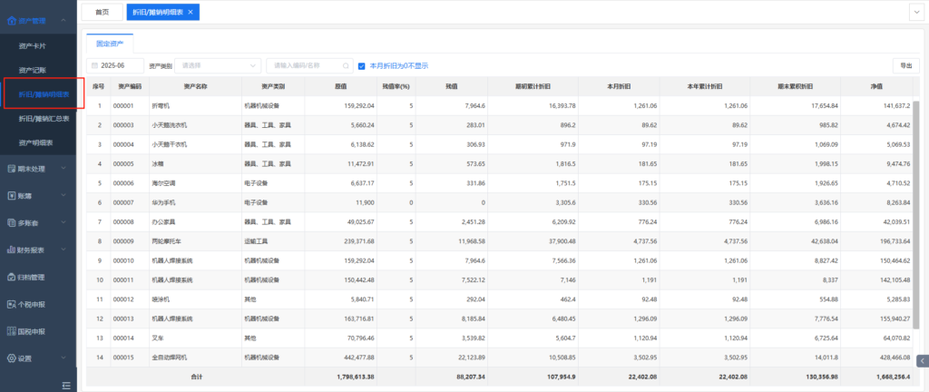
Task: Open 资产卡片 in the sidebar
Action: coord(32,45)
